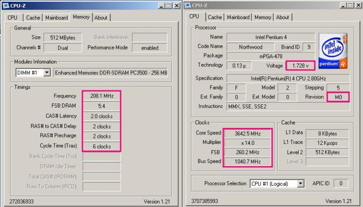Click the L1 Data cache value 8 KBytes
The width and height of the screenshot is (363, 207).
[327, 133]
